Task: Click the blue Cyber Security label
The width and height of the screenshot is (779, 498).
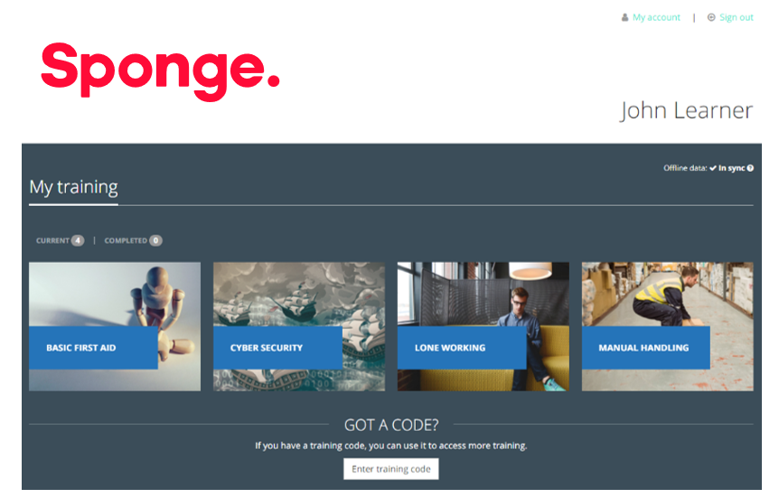Action: pos(277,347)
